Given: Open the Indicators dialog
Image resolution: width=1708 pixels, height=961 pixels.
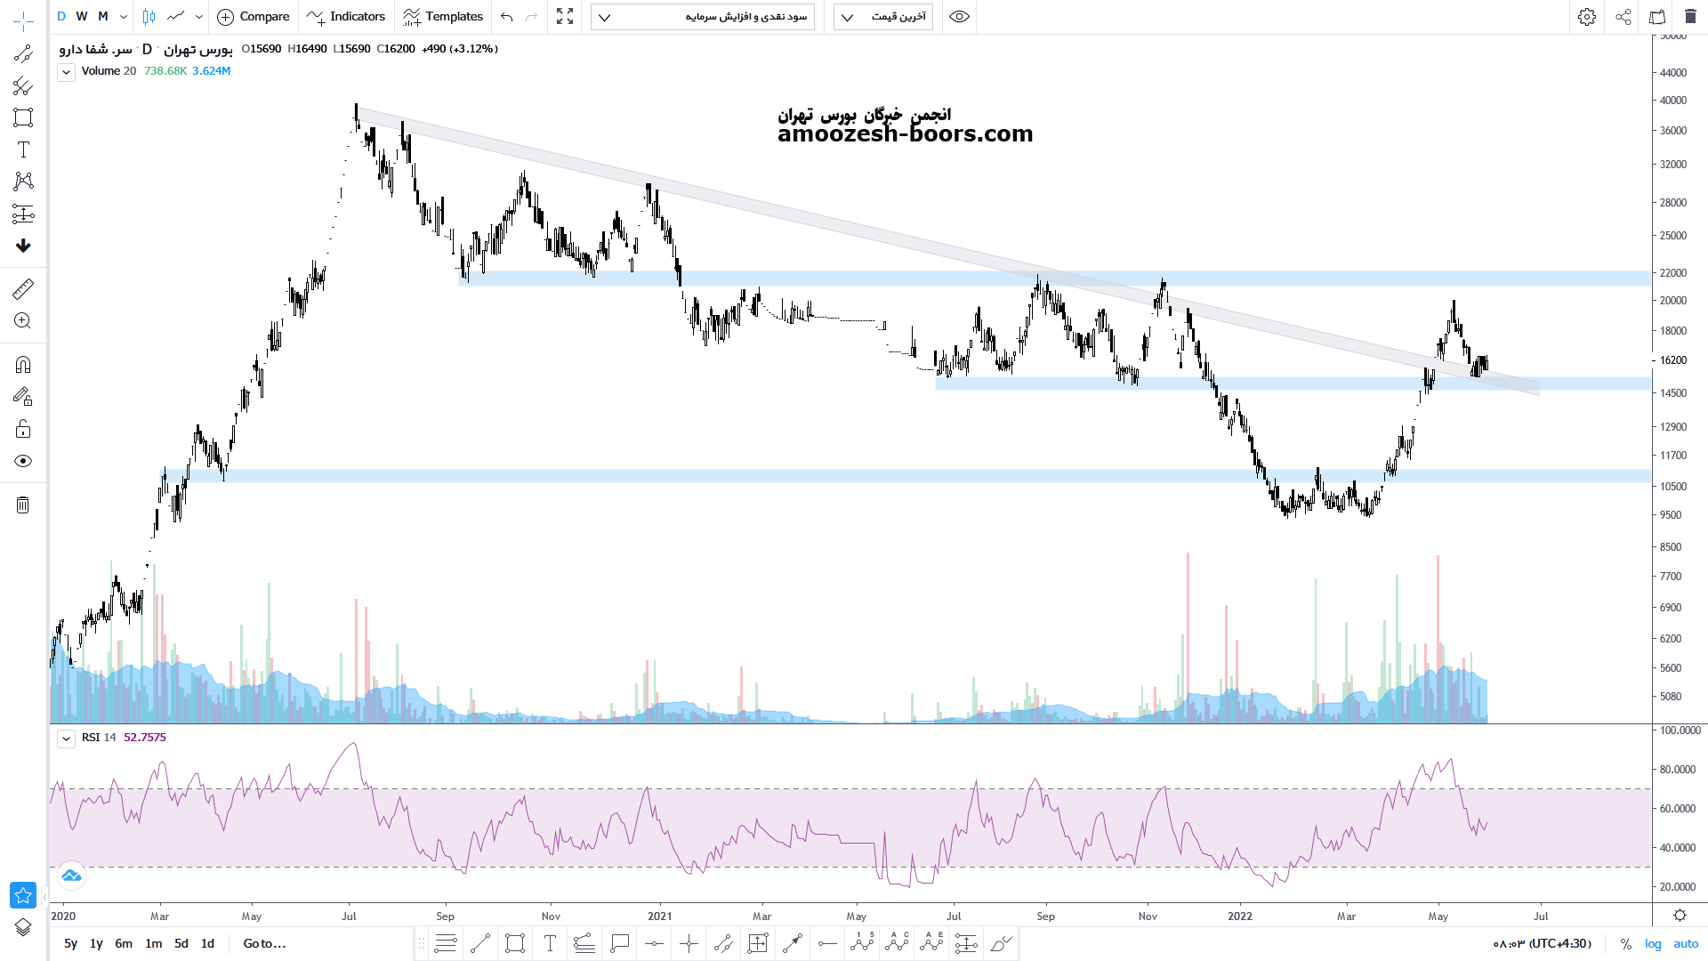Looking at the screenshot, I should [346, 17].
